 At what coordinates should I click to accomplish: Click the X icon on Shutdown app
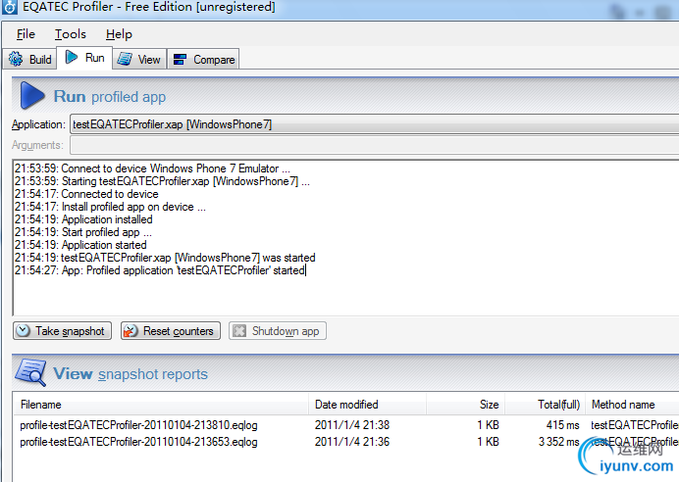(239, 331)
